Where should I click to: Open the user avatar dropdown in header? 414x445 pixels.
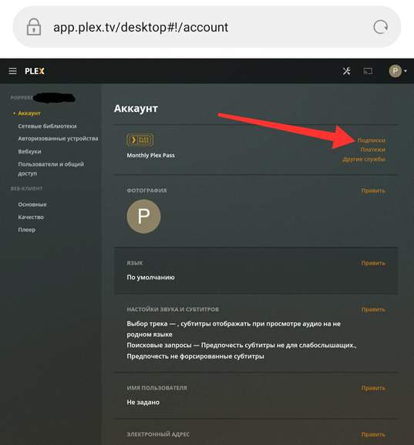pos(398,71)
